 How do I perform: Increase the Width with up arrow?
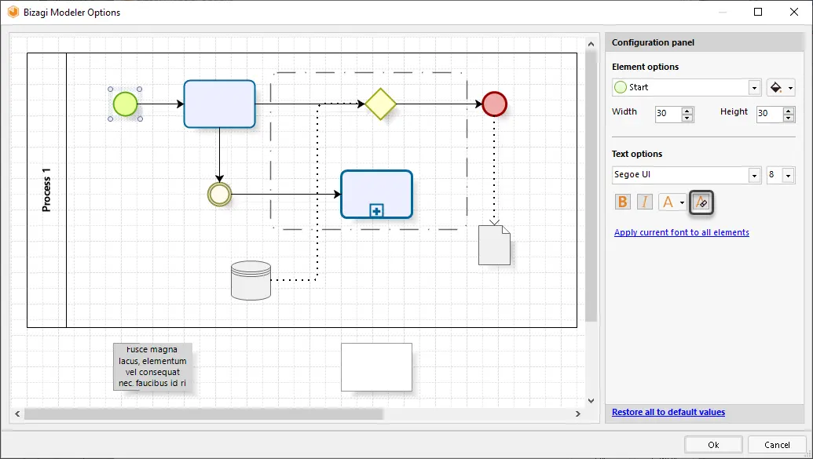click(687, 110)
